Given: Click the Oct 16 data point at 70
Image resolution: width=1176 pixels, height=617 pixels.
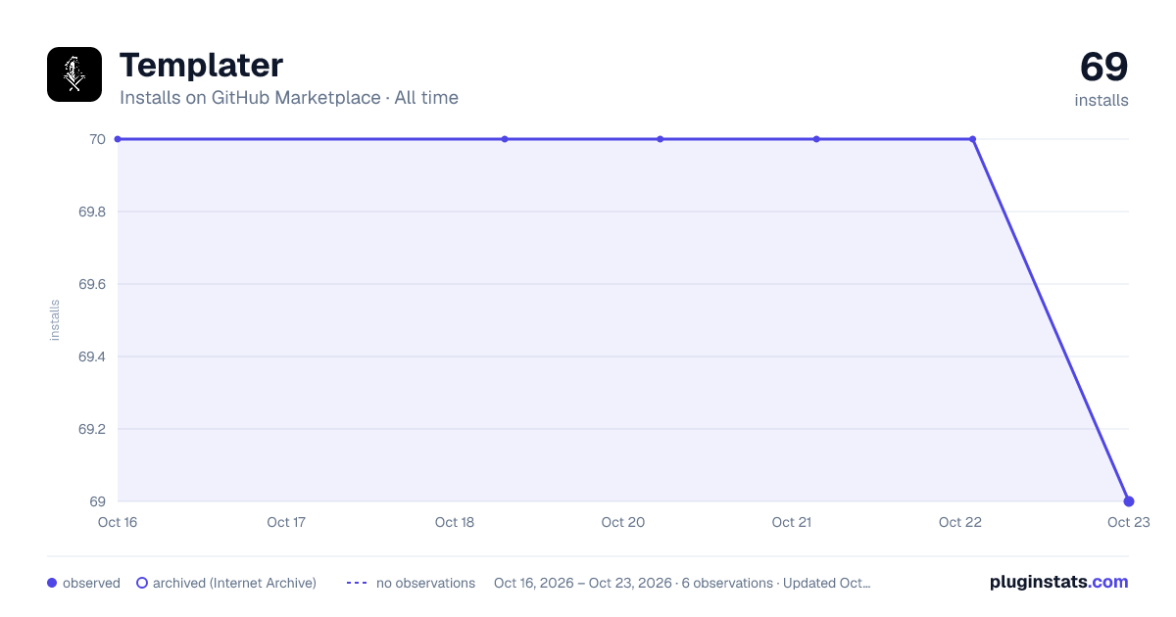Looking at the screenshot, I should [118, 139].
